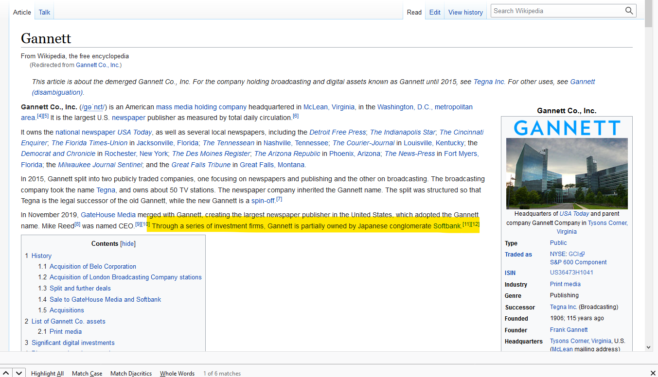Open the Article tab
This screenshot has width=658, height=377.
tap(22, 12)
